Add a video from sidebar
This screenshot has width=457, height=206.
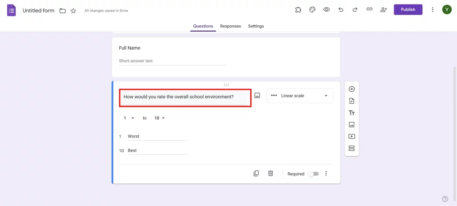pos(352,136)
